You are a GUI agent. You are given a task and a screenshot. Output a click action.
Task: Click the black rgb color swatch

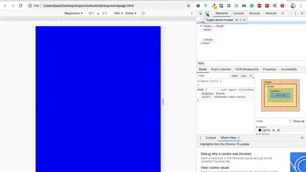coord(260,130)
